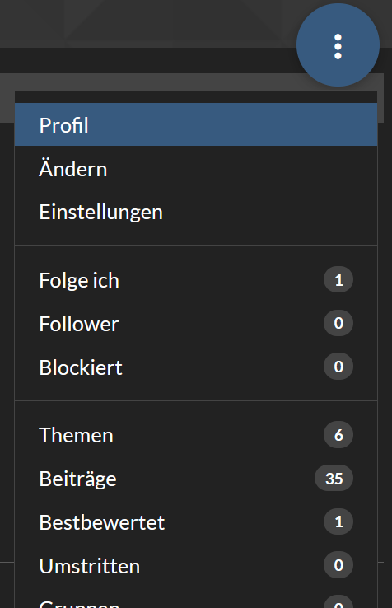392x608 pixels.
Task: Click the cover image area at top
Action: (x=147, y=23)
